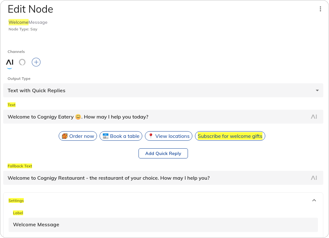This screenshot has width=329, height=238.
Task: Open the three-dot options menu
Action: tap(320, 9)
